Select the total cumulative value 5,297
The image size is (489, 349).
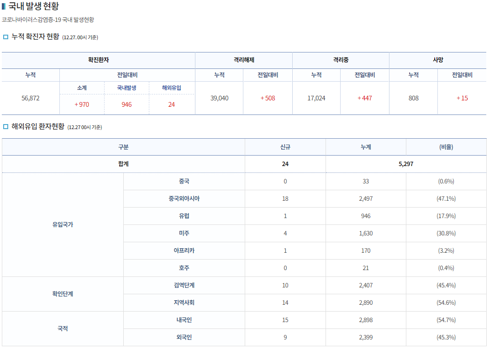406,164
